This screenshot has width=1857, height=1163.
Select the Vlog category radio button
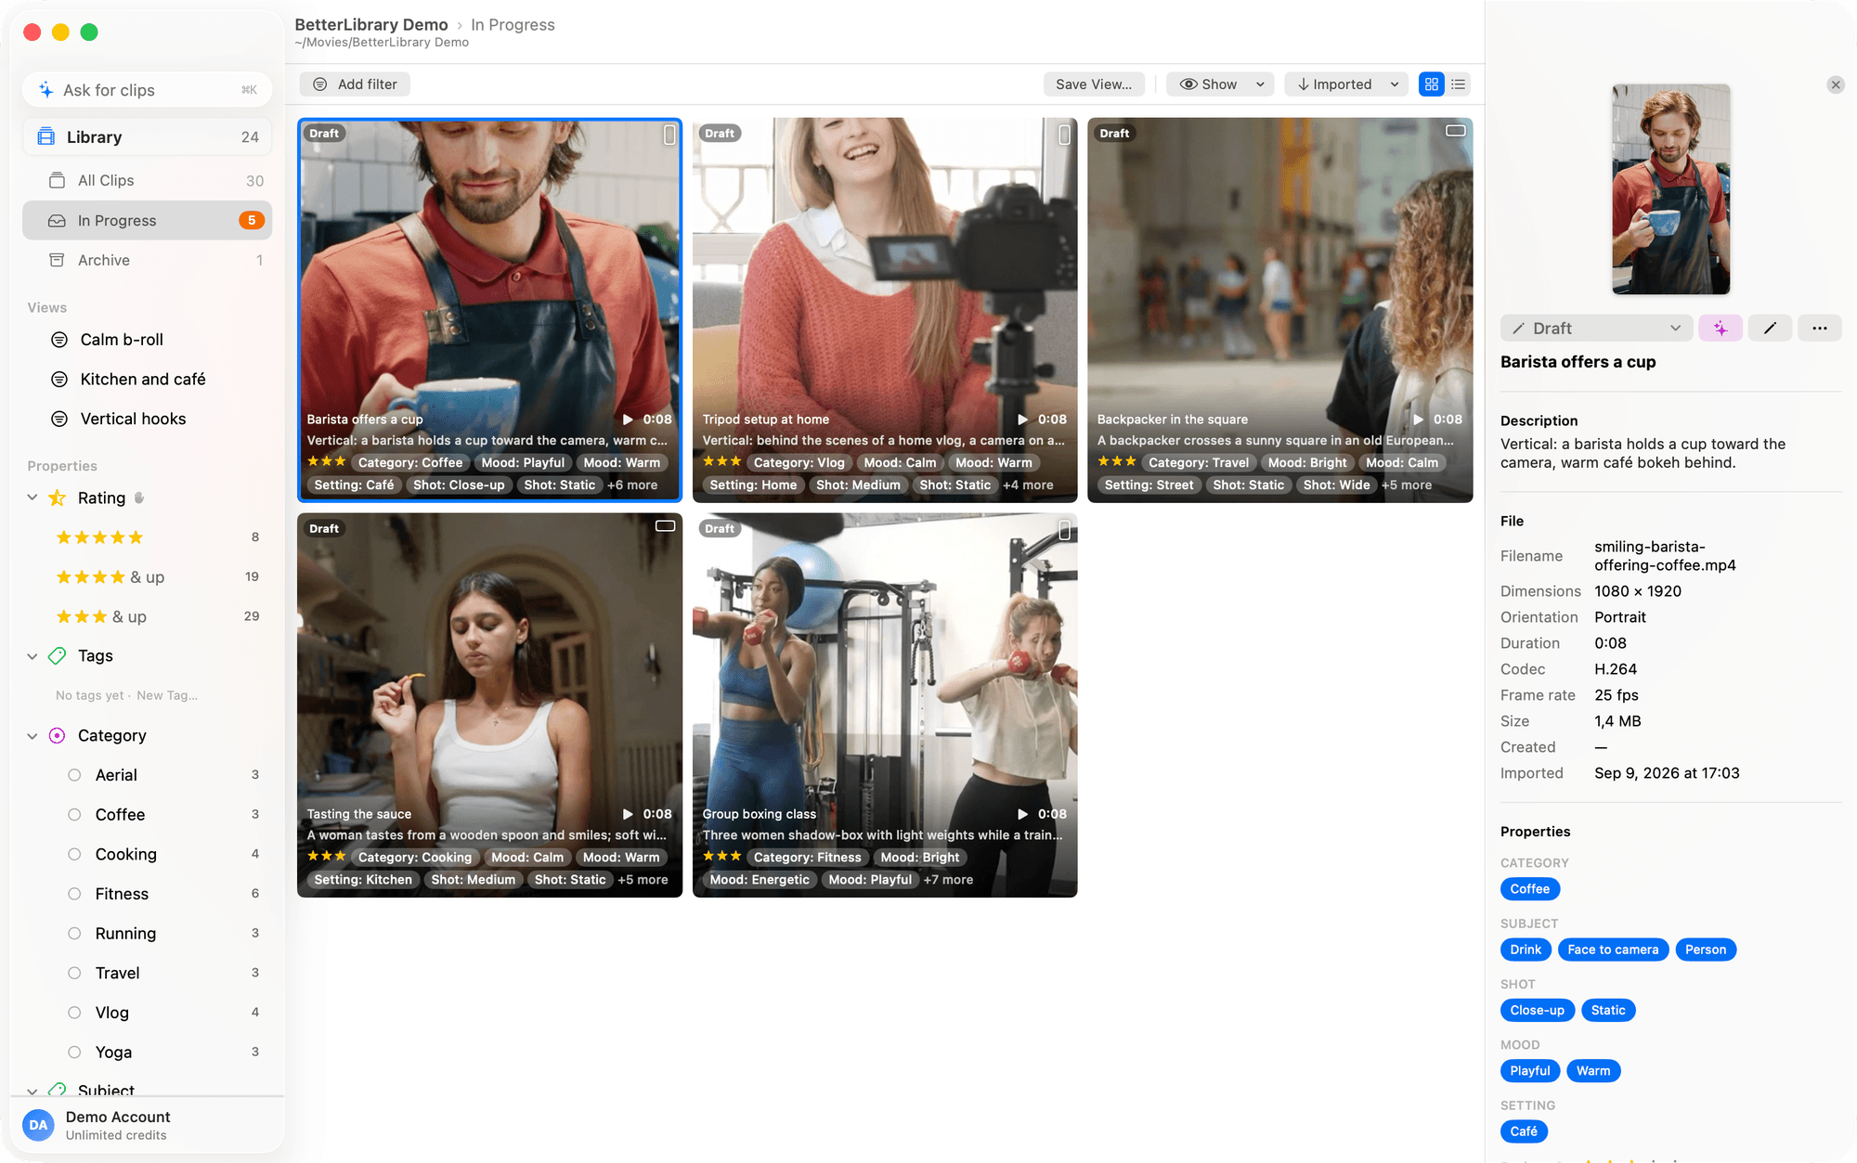[74, 1013]
